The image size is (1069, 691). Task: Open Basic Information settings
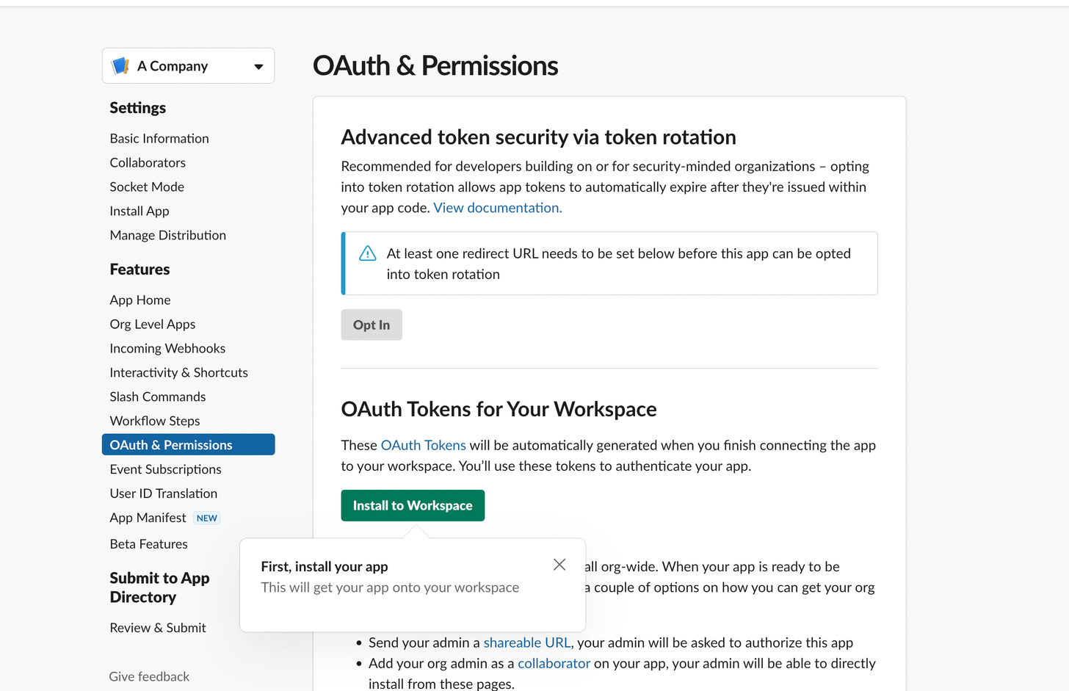pyautogui.click(x=159, y=138)
